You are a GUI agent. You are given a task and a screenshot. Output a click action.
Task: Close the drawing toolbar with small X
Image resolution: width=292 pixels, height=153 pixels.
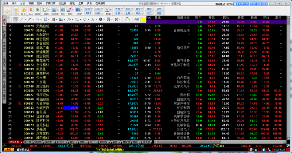8,18
